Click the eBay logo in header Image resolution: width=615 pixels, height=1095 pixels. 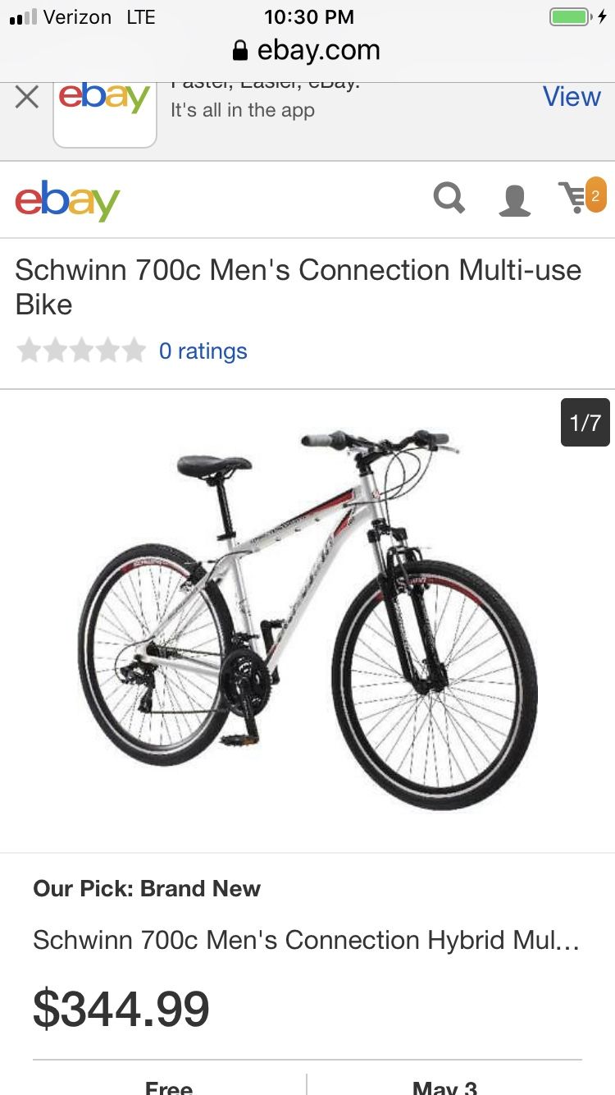point(67,200)
